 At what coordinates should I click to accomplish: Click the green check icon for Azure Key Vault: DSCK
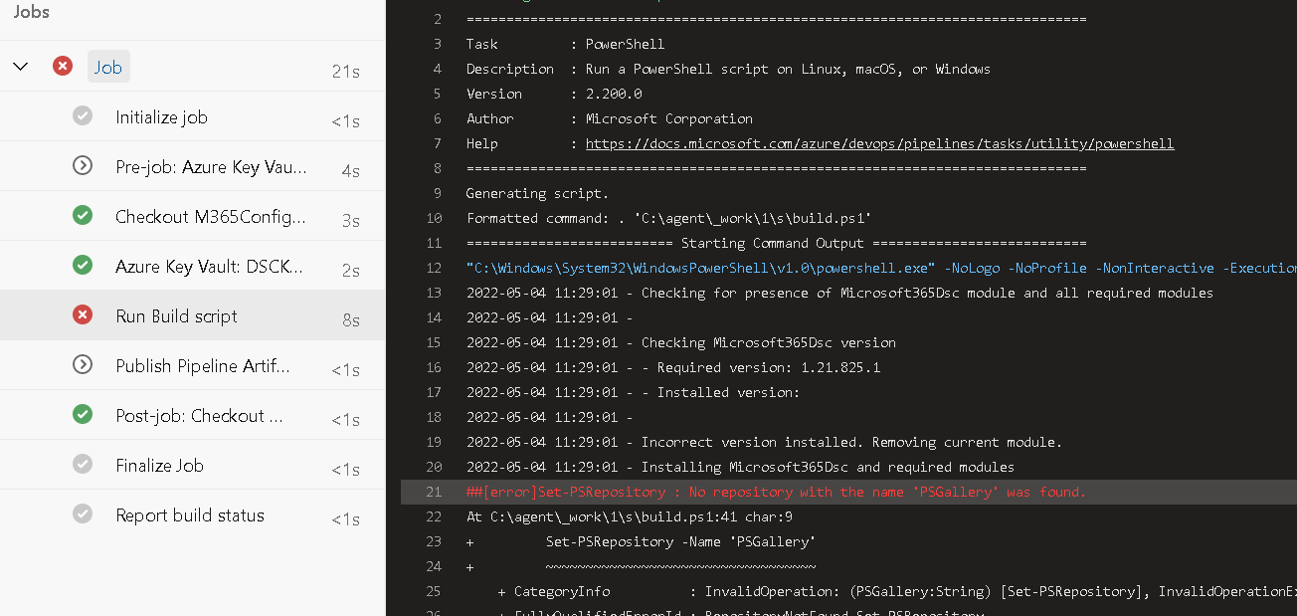point(83,265)
